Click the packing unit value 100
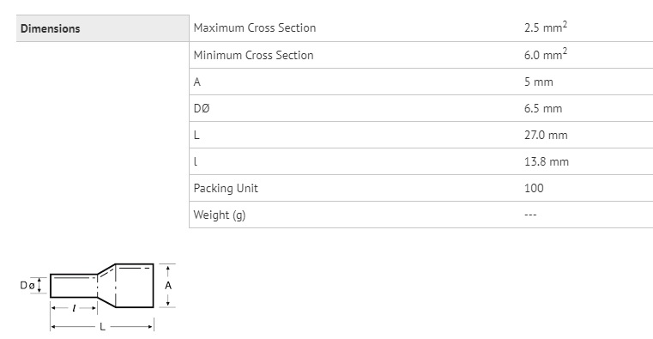This screenshot has width=653, height=339. 534,188
